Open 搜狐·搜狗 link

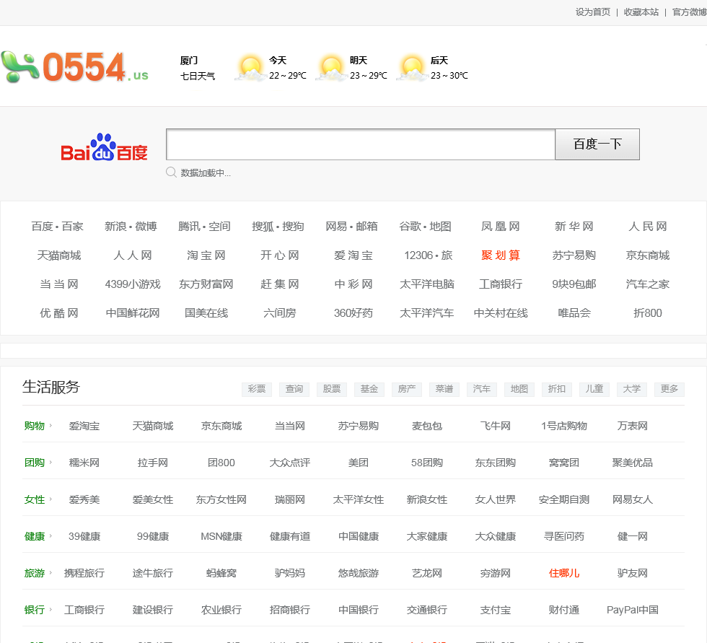[278, 227]
